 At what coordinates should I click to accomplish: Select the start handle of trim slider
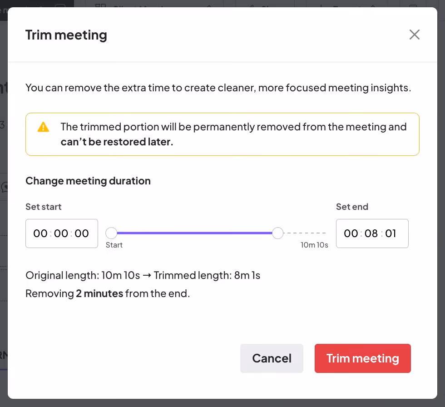[111, 233]
